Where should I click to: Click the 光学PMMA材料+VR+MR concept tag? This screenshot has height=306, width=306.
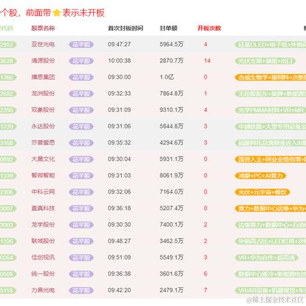[270, 110]
